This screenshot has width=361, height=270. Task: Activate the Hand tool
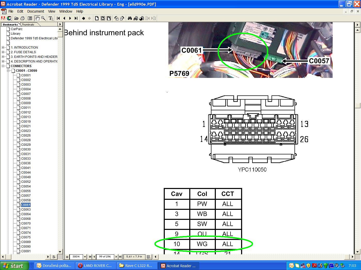[37, 18]
